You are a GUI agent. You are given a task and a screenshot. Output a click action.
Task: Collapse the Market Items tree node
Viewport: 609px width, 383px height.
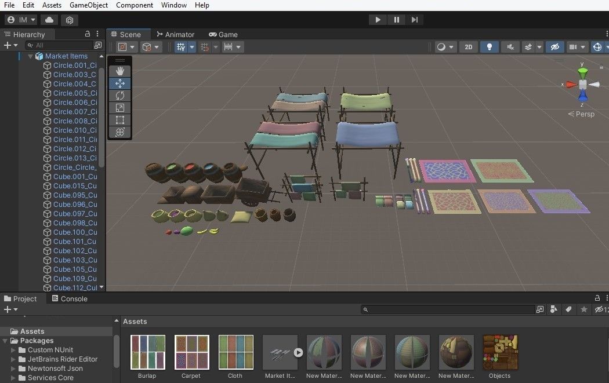click(30, 56)
